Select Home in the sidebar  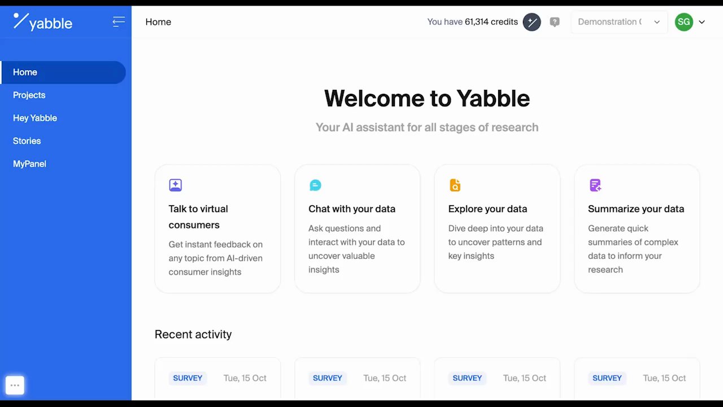pyautogui.click(x=25, y=72)
